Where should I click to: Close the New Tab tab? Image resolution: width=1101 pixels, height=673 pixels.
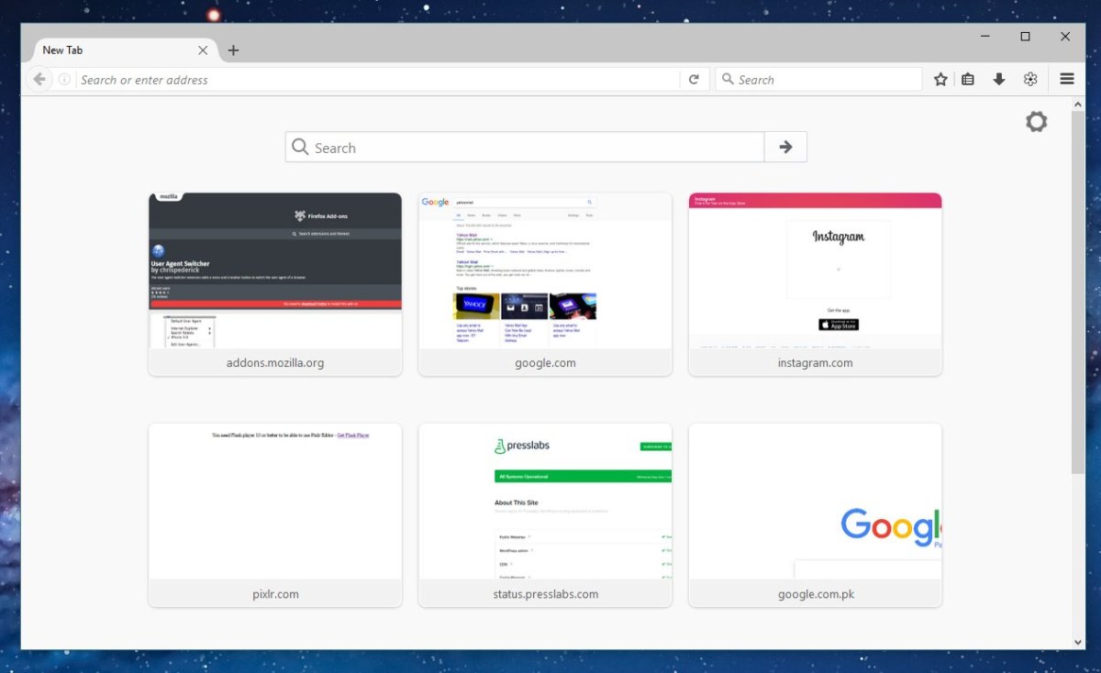pos(203,50)
